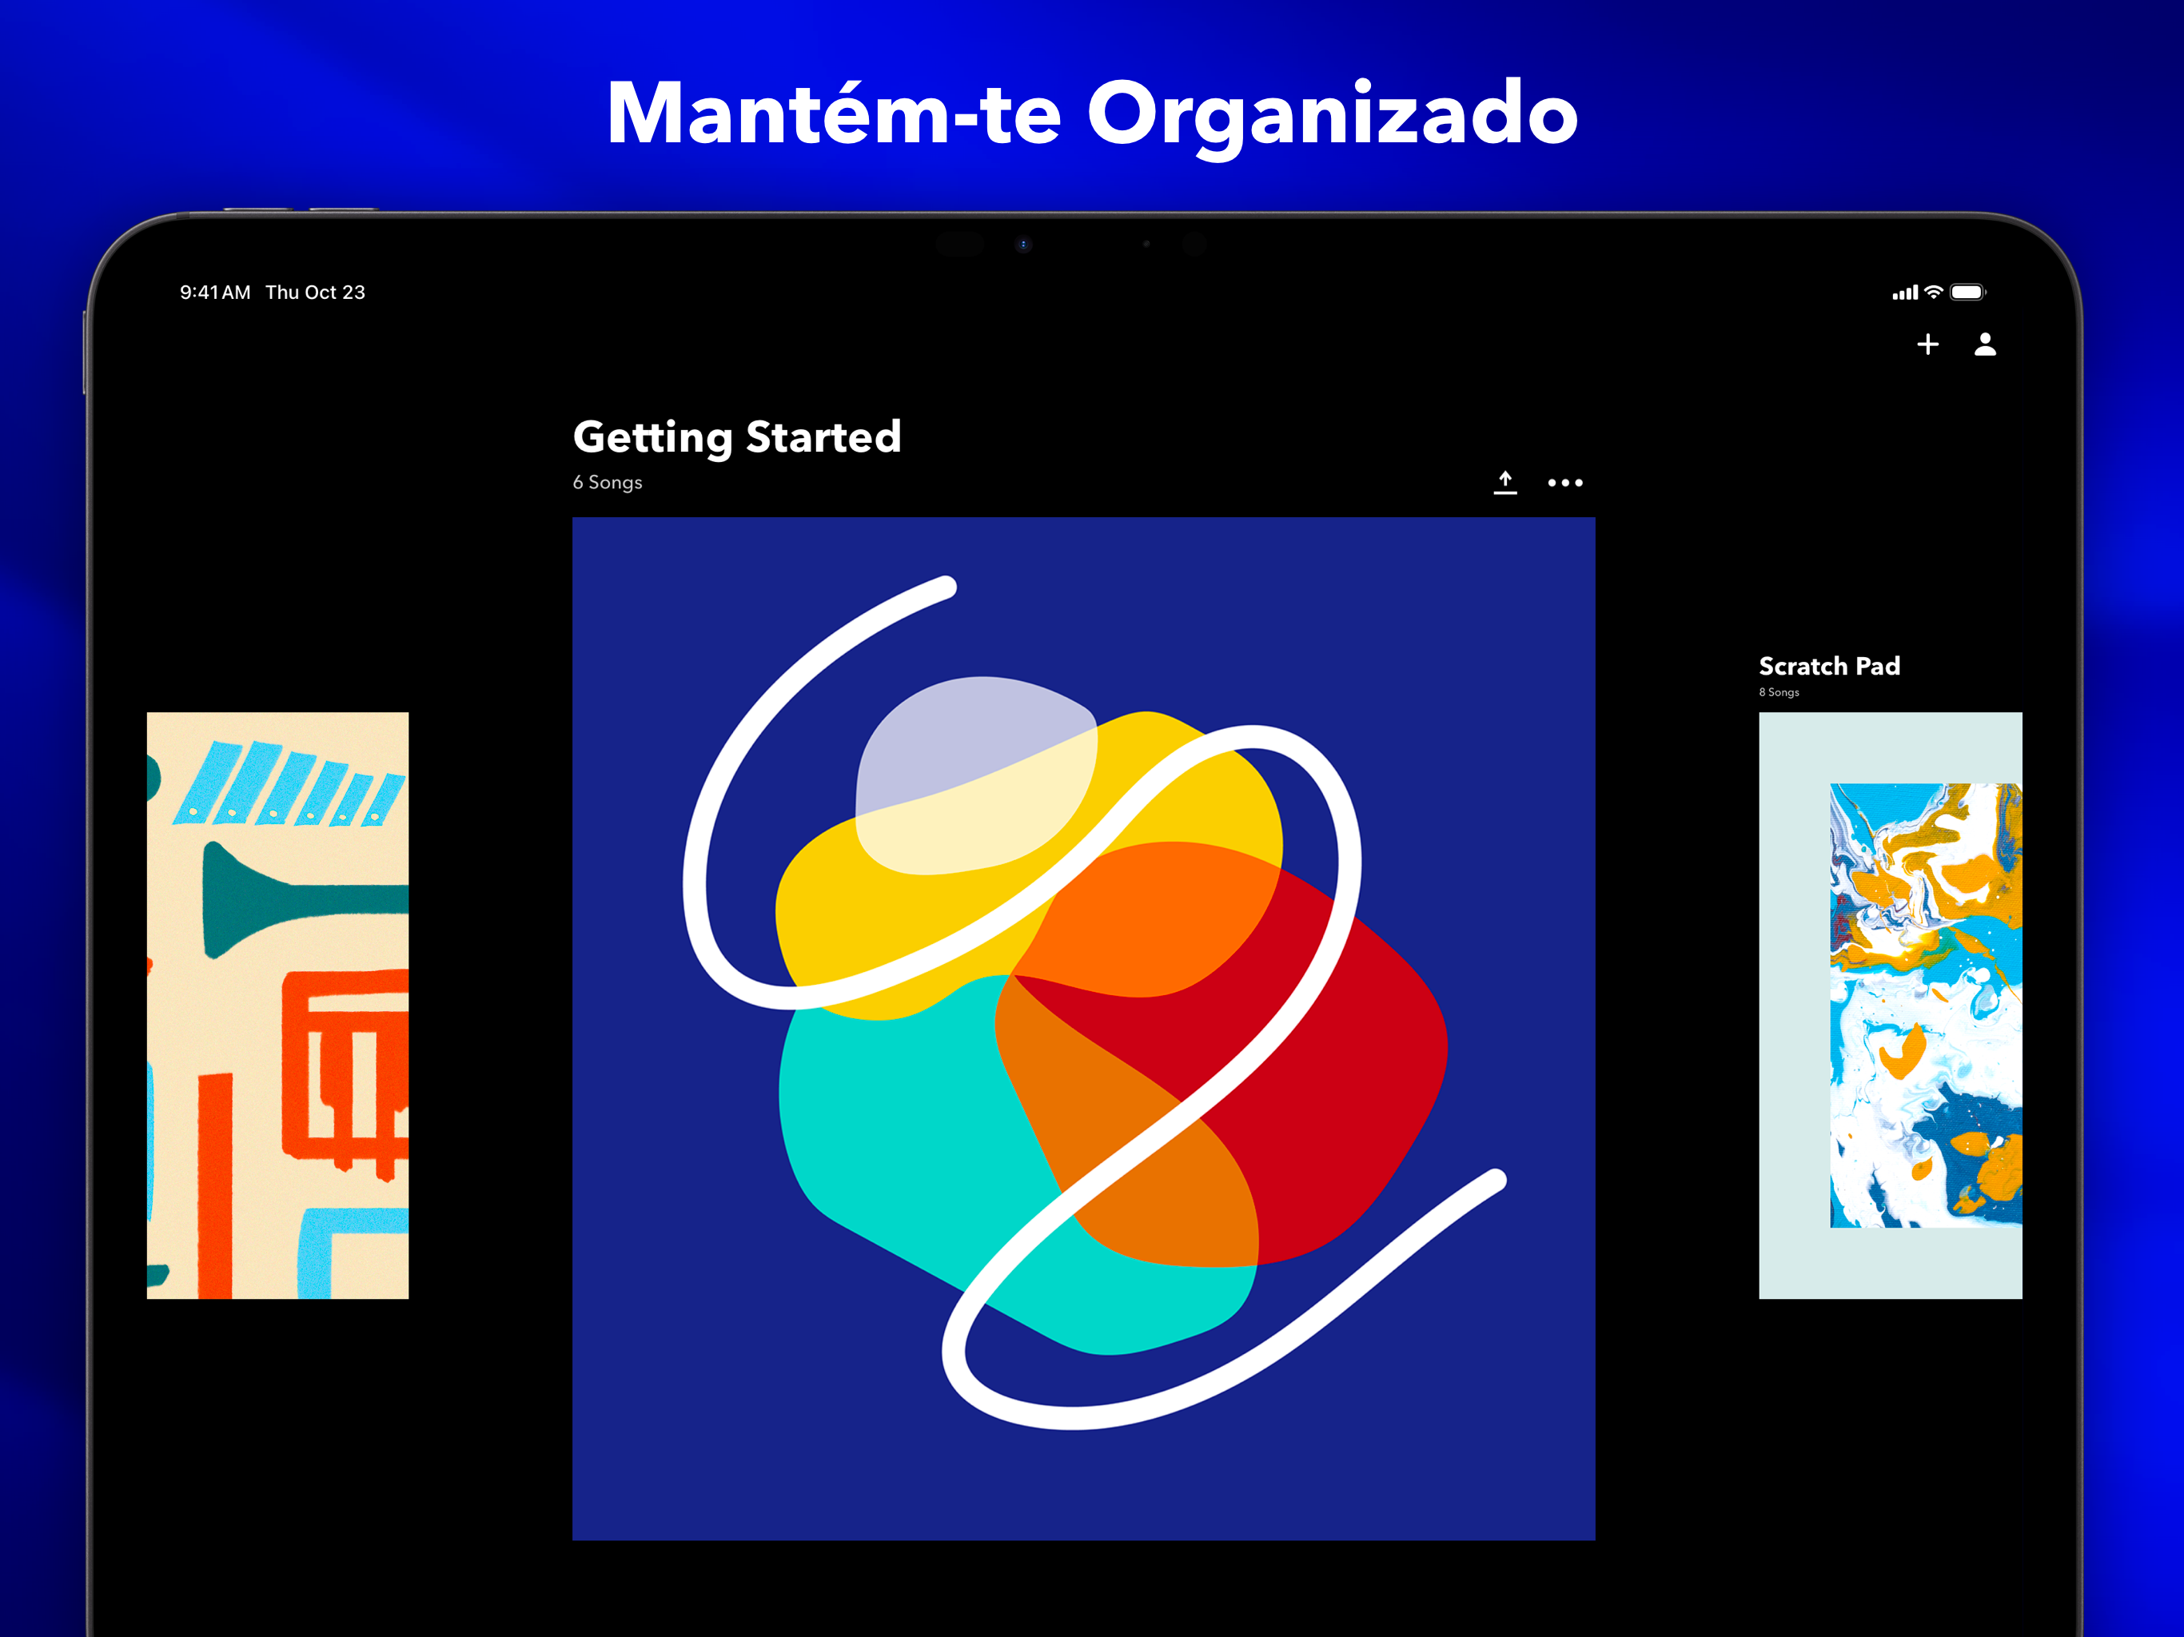2184x1637 pixels.
Task: Tap the front camera lens on bezel
Action: (x=1024, y=245)
